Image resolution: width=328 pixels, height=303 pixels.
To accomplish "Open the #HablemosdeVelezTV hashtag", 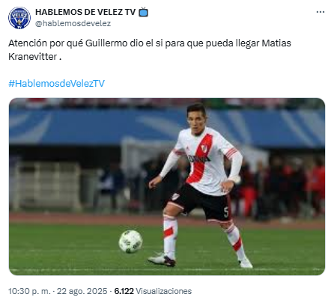I will pyautogui.click(x=56, y=83).
